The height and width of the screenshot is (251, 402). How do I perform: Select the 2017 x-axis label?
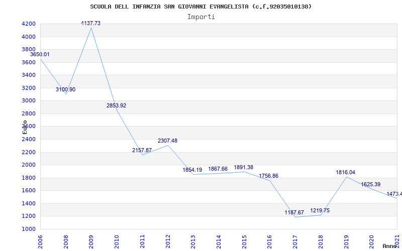[x=295, y=241]
